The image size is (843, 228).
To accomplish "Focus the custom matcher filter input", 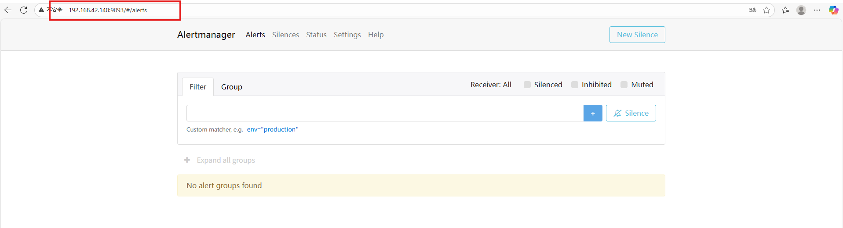I will [x=385, y=113].
